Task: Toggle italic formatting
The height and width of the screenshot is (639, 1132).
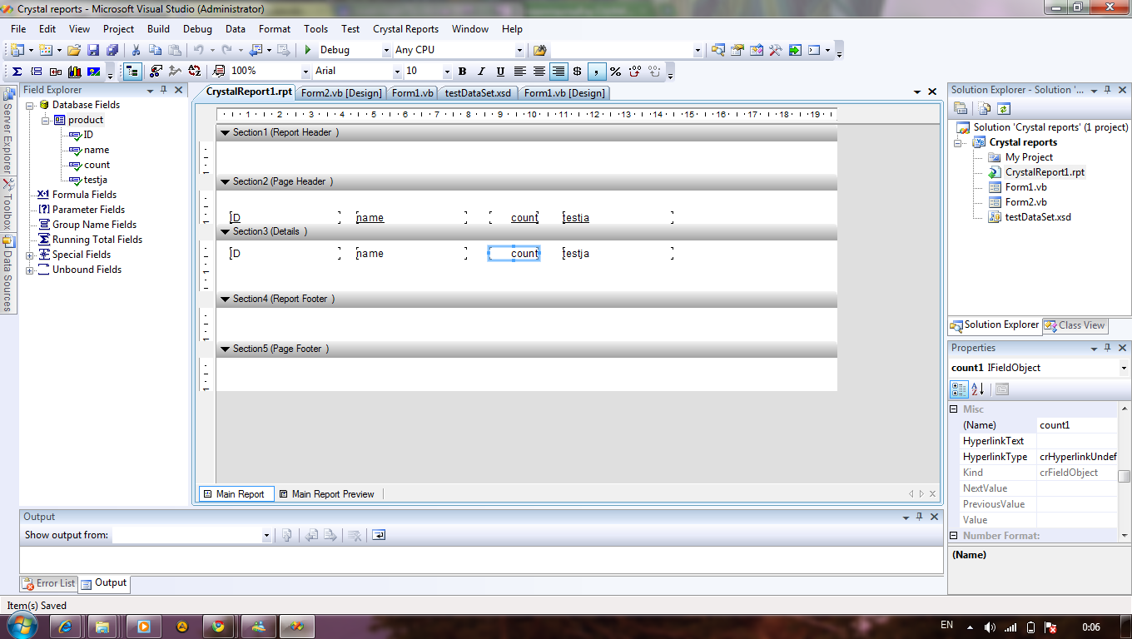Action: click(x=481, y=72)
